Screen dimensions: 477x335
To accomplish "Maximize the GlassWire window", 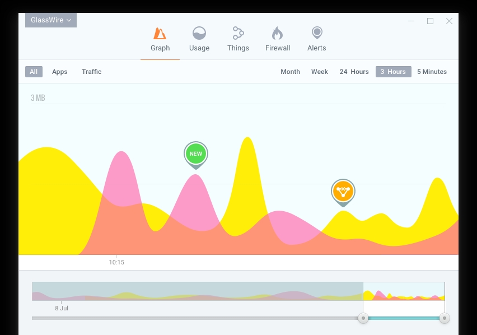I will [430, 21].
